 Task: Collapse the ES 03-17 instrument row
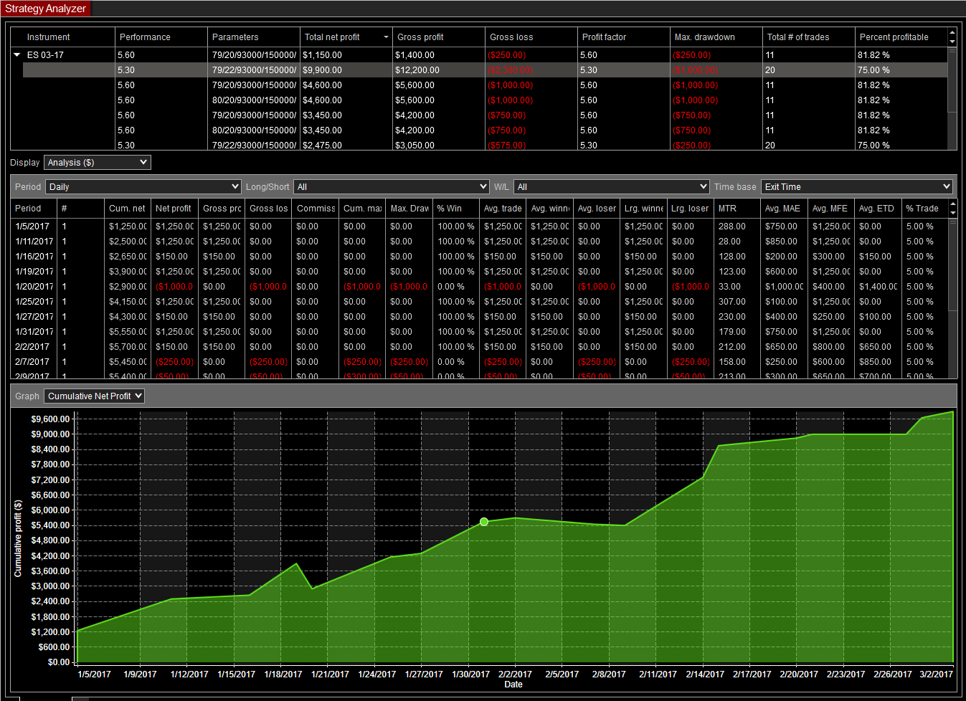[x=17, y=54]
